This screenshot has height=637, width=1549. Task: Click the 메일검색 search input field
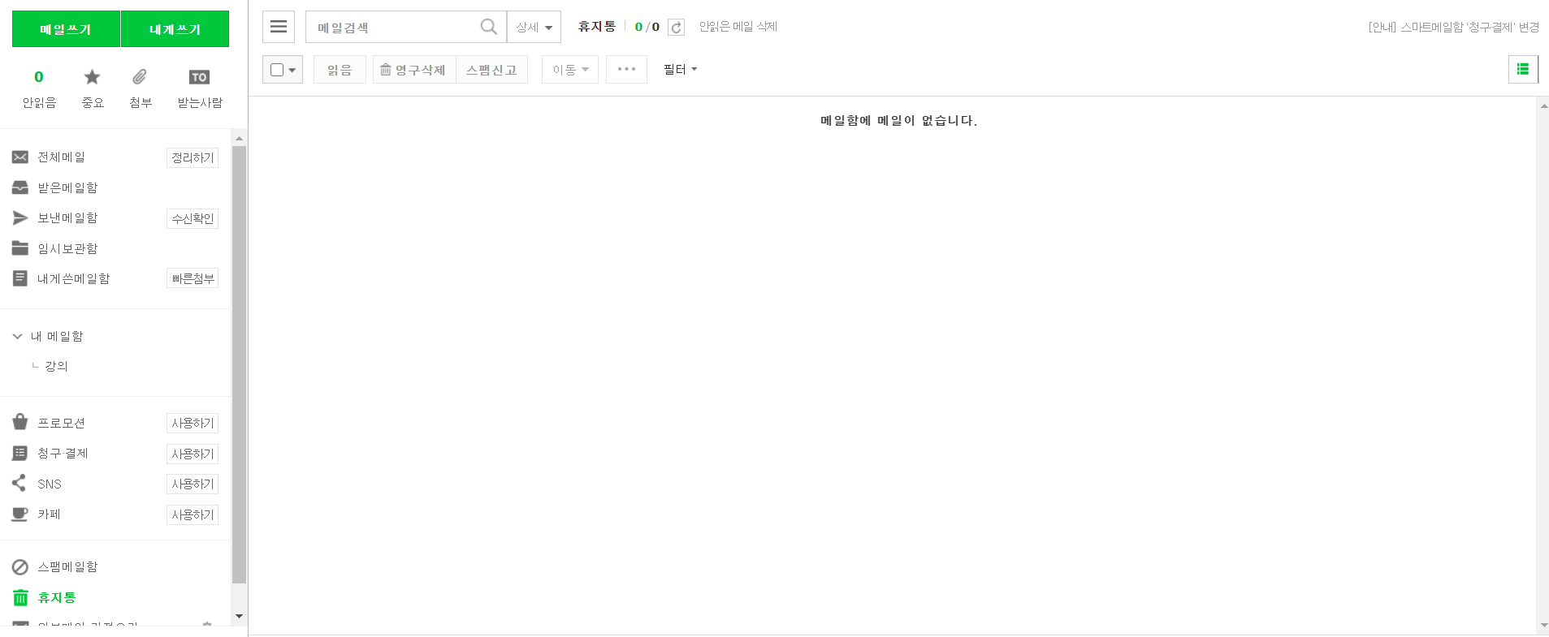[394, 27]
